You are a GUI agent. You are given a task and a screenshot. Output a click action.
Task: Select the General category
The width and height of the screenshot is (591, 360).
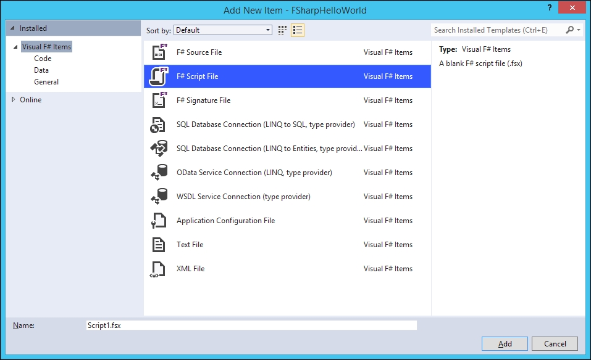(x=46, y=81)
